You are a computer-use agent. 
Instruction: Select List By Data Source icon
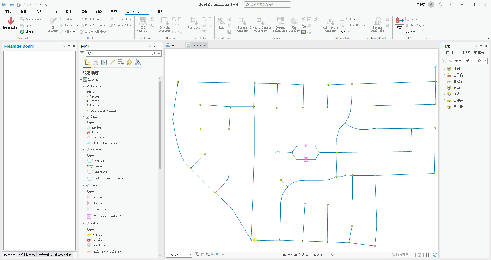click(x=96, y=62)
